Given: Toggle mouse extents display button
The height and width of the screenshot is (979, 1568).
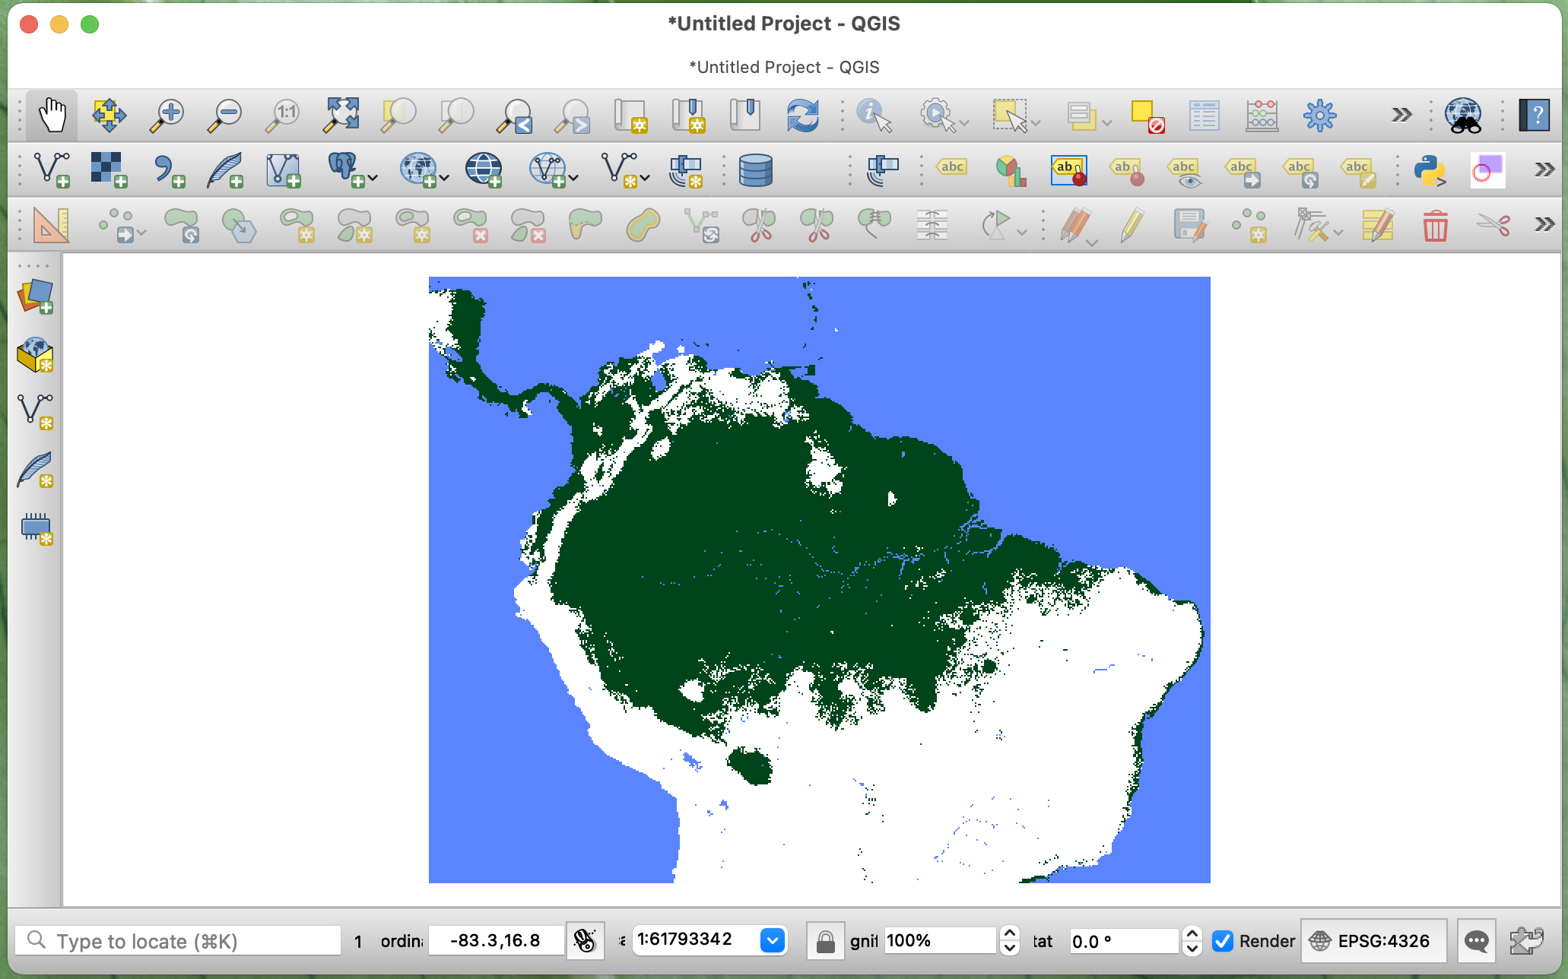Looking at the screenshot, I should 585,941.
